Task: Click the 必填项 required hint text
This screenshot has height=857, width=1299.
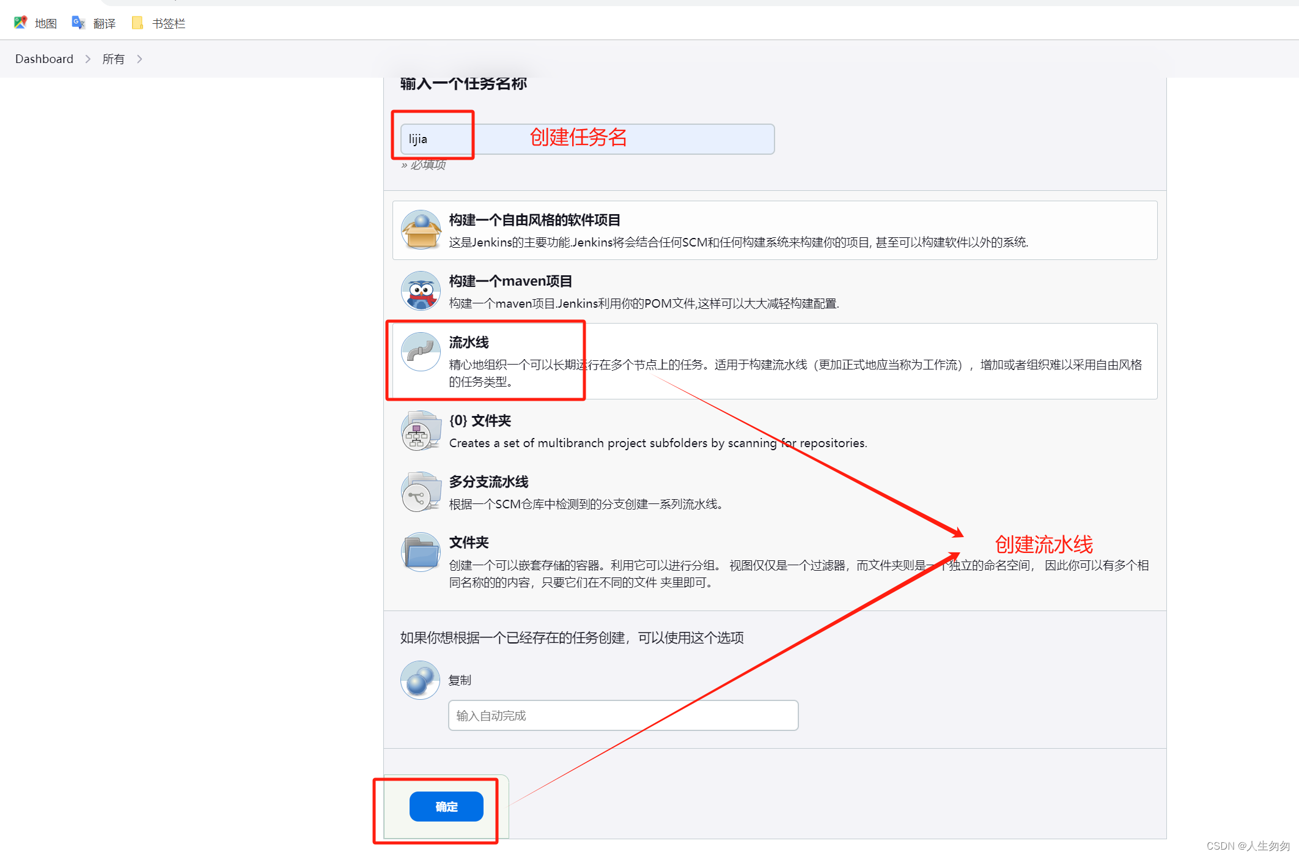Action: point(424,165)
